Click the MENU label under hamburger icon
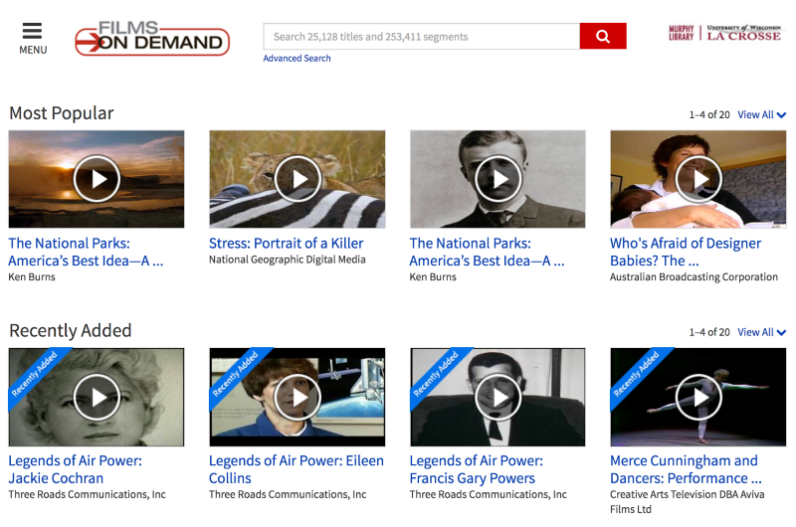 [x=33, y=51]
